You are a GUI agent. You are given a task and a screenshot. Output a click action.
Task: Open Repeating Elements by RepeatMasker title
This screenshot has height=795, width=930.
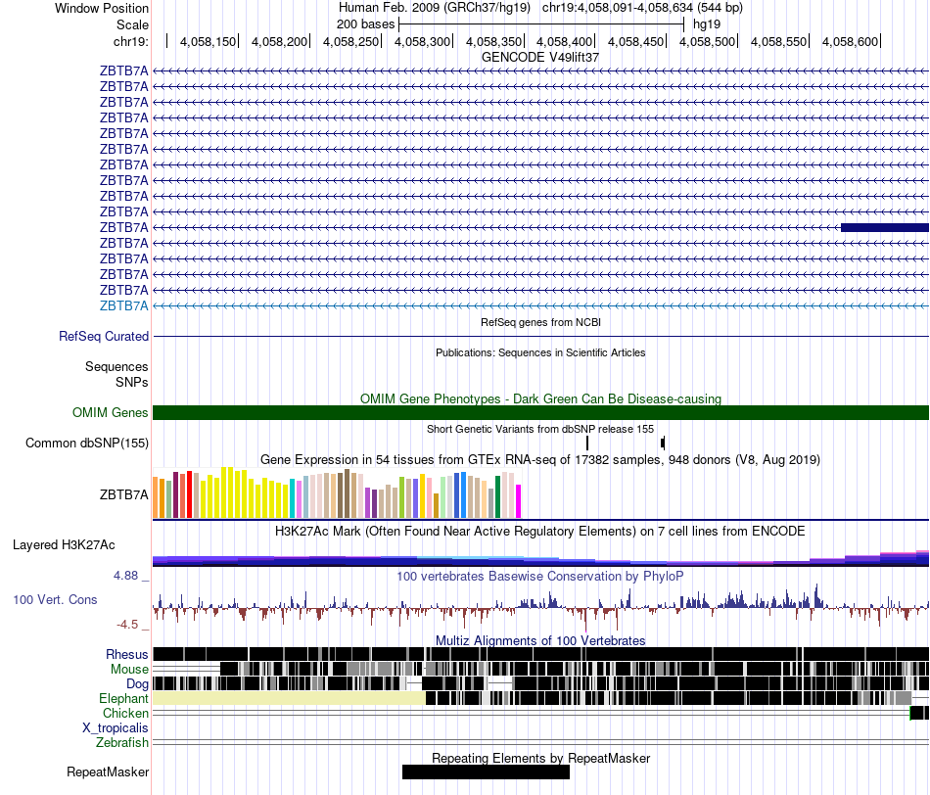pyautogui.click(x=540, y=758)
